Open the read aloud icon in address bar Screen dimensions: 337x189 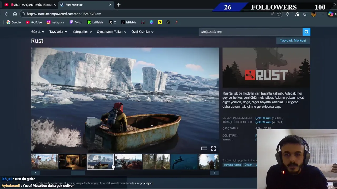point(272,14)
